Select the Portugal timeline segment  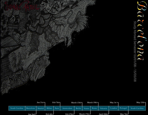(123, 108)
